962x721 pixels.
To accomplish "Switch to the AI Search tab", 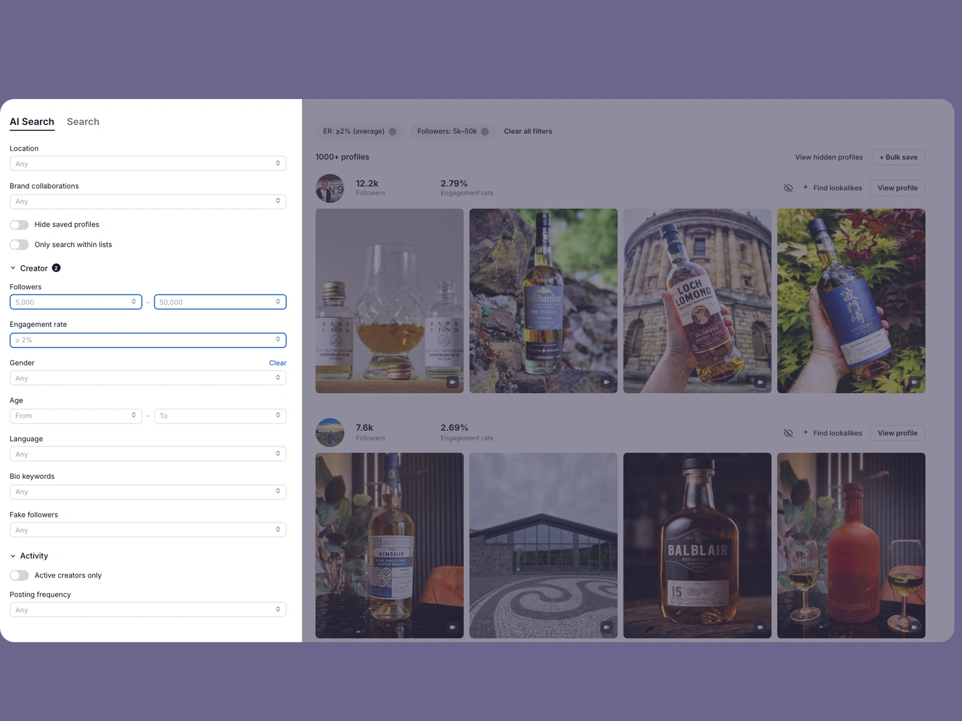I will pyautogui.click(x=32, y=121).
